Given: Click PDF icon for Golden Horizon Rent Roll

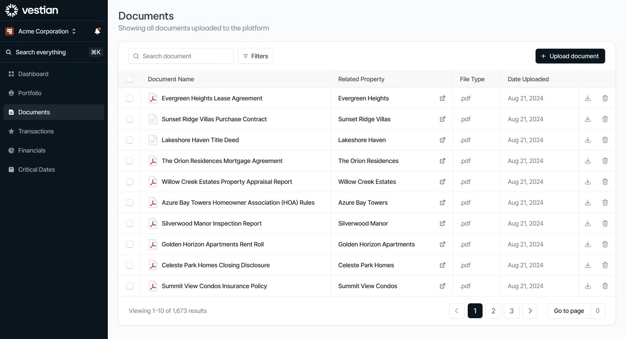Looking at the screenshot, I should (153, 244).
